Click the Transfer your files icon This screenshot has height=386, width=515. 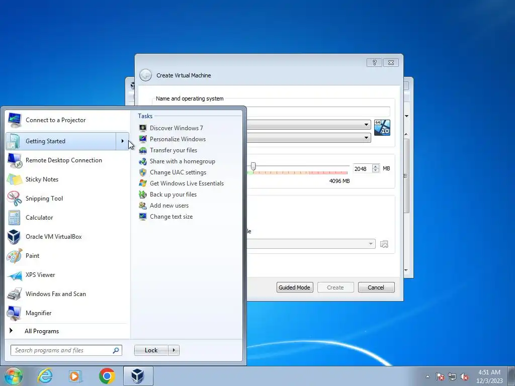[x=142, y=150]
